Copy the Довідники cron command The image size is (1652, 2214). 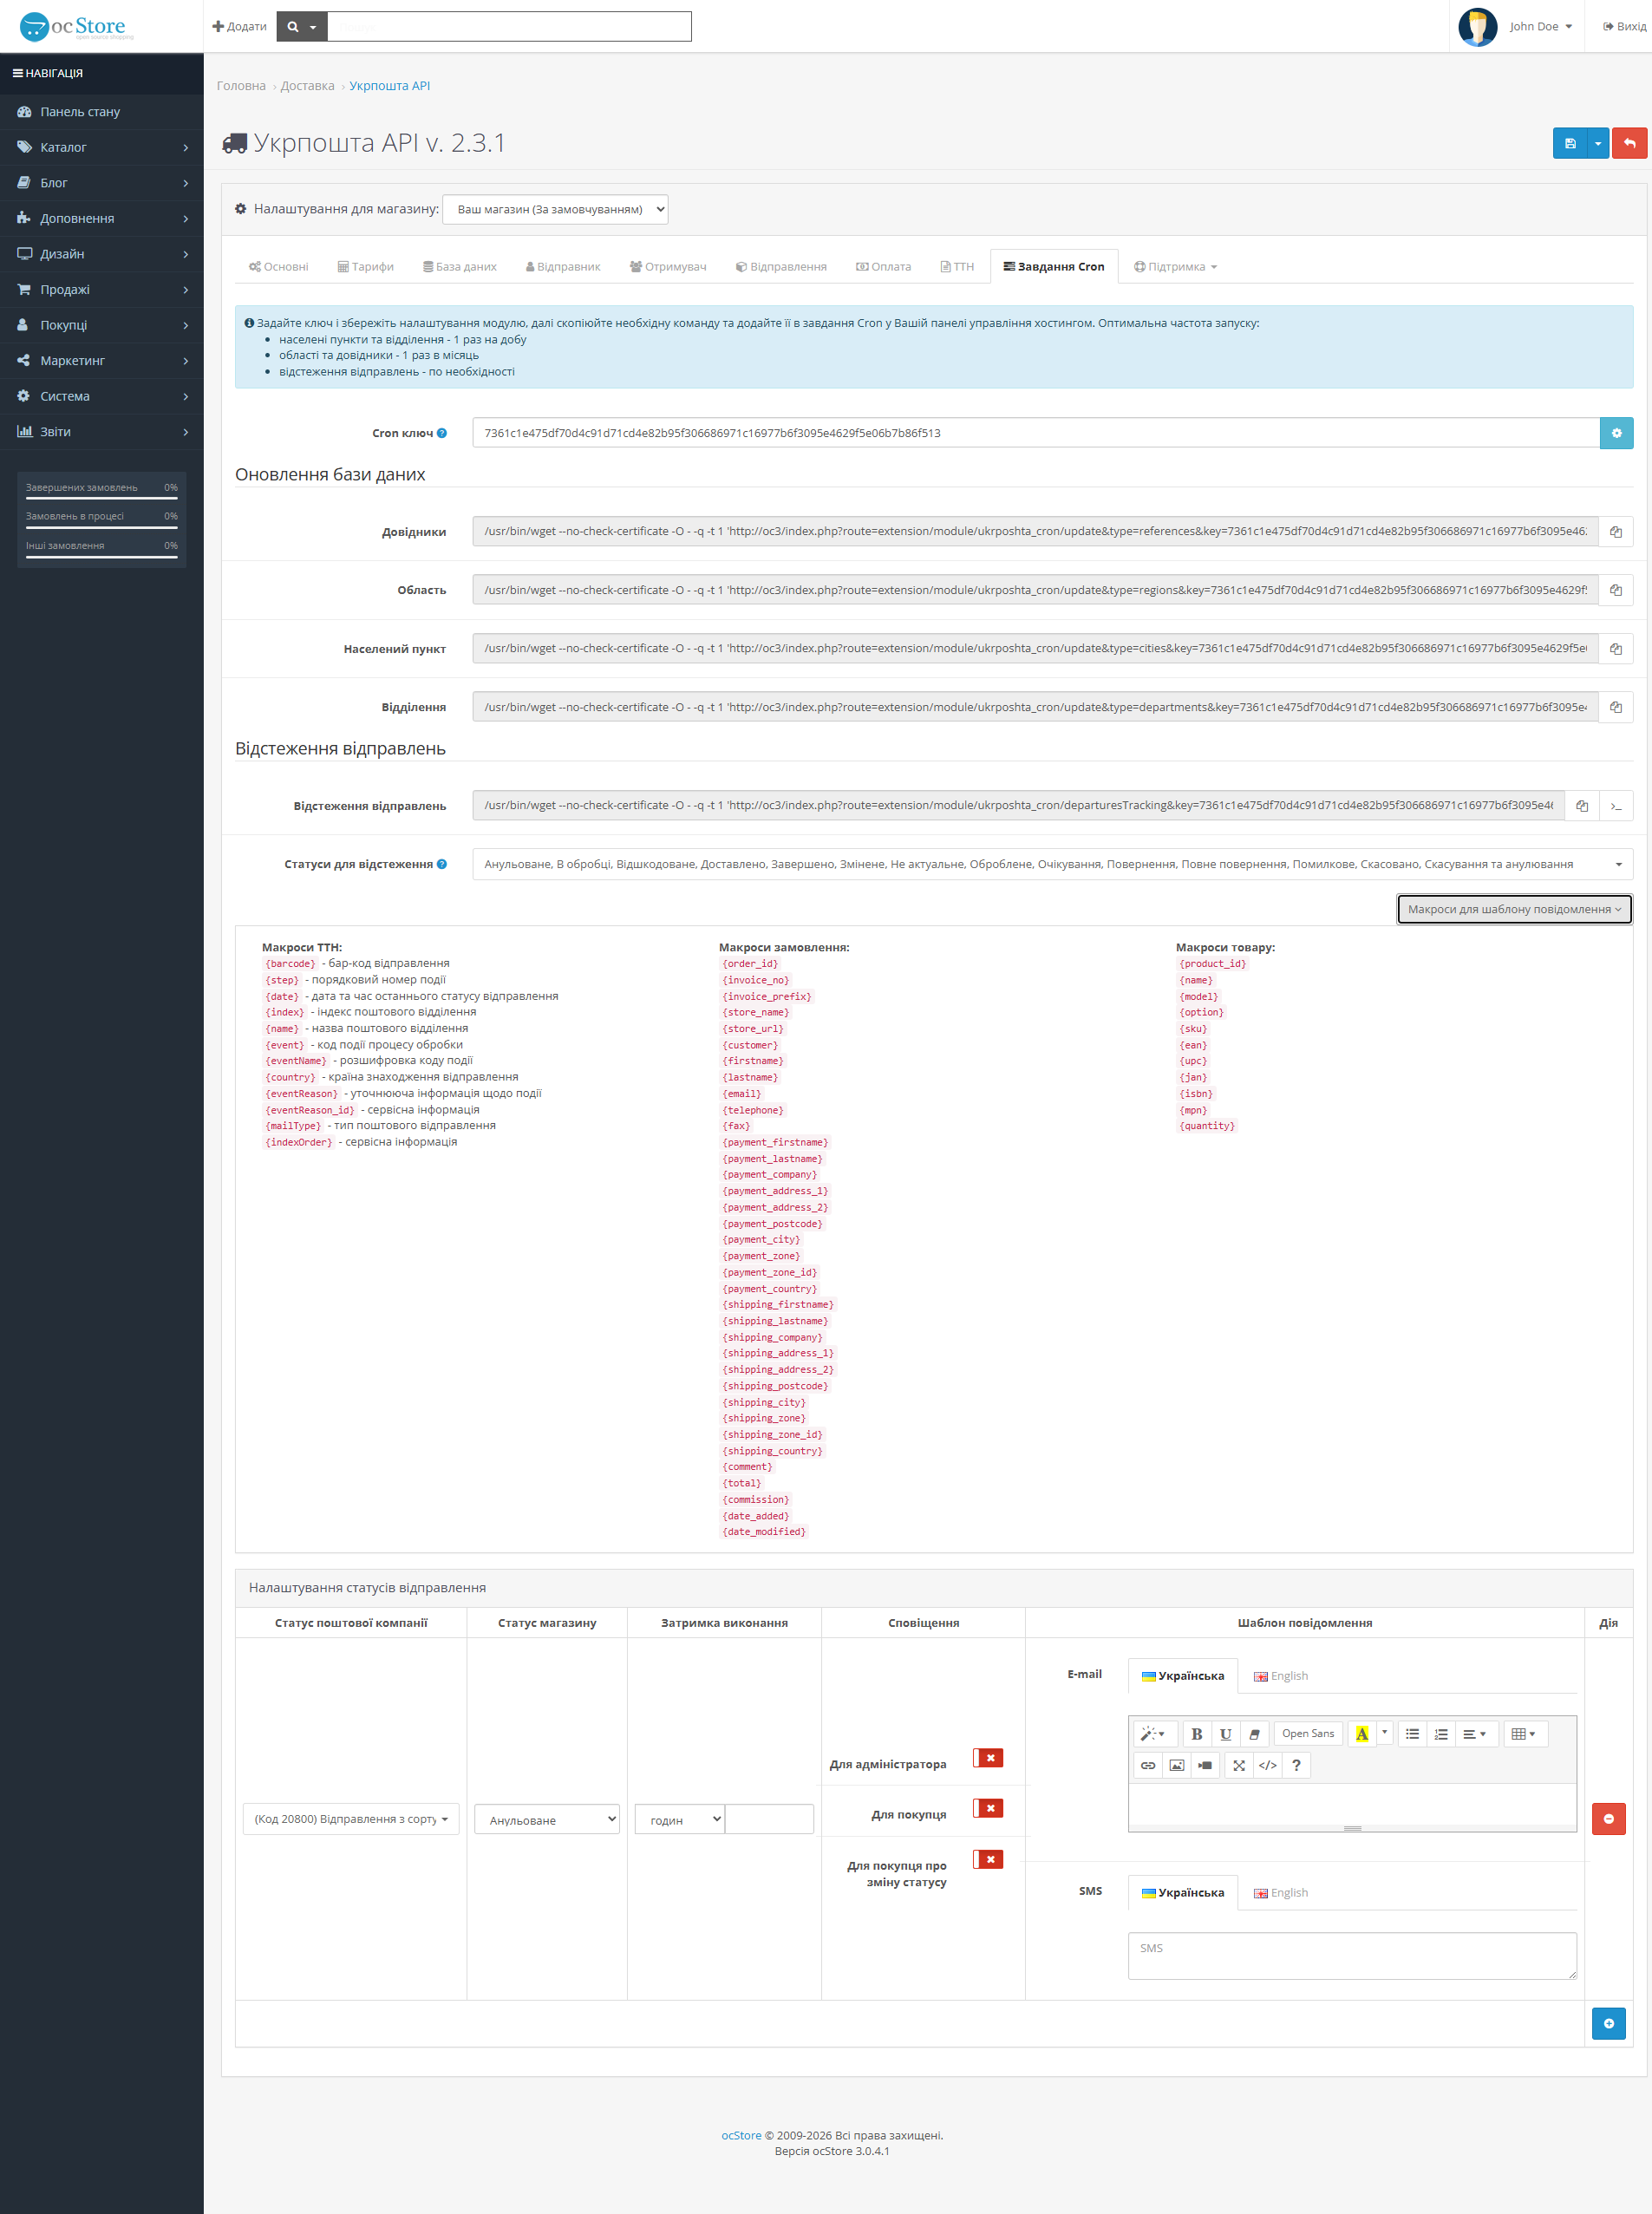1615,532
